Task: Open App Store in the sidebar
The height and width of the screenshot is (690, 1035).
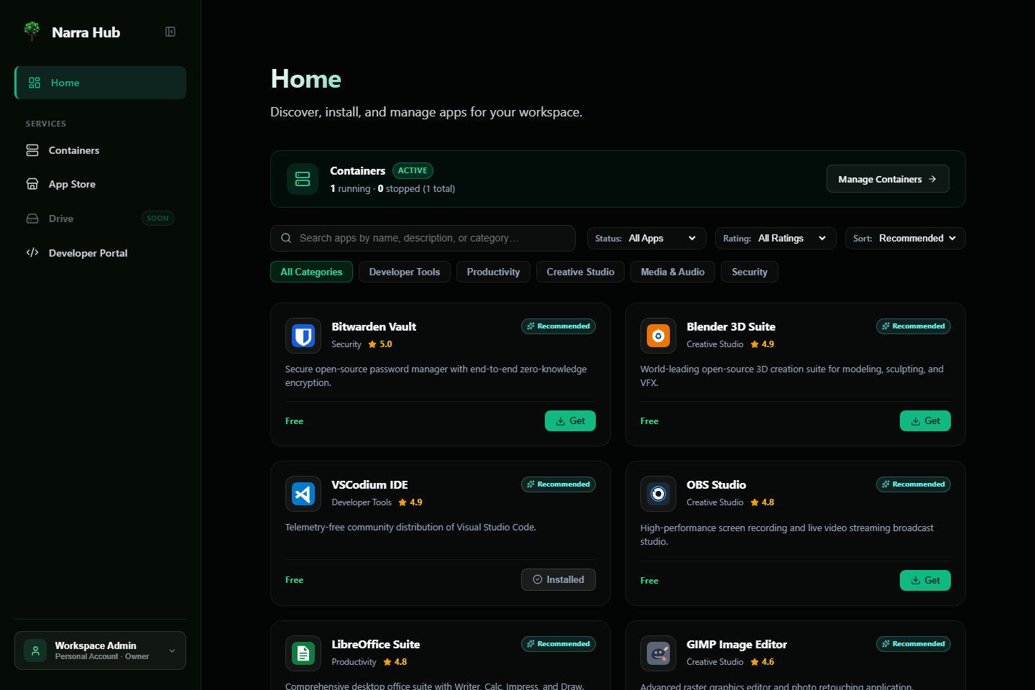Action: 100,184
